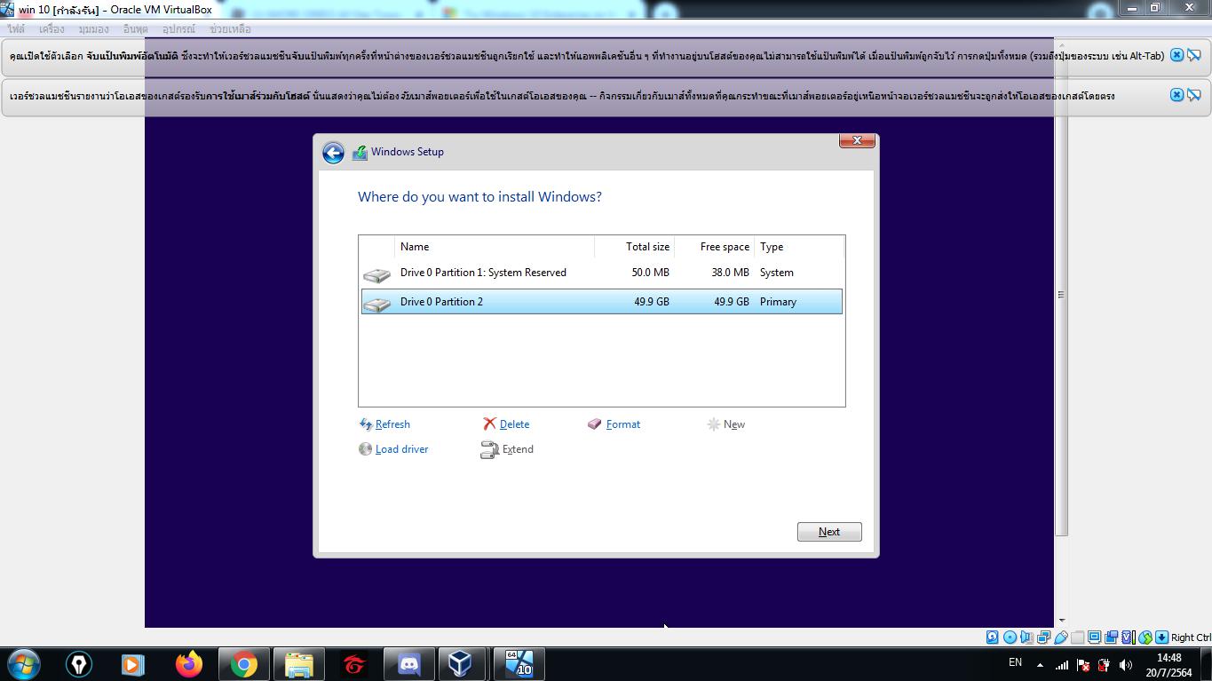The width and height of the screenshot is (1212, 681).
Task: Switch to VirtualBox Manager in taskbar
Action: coord(461,664)
